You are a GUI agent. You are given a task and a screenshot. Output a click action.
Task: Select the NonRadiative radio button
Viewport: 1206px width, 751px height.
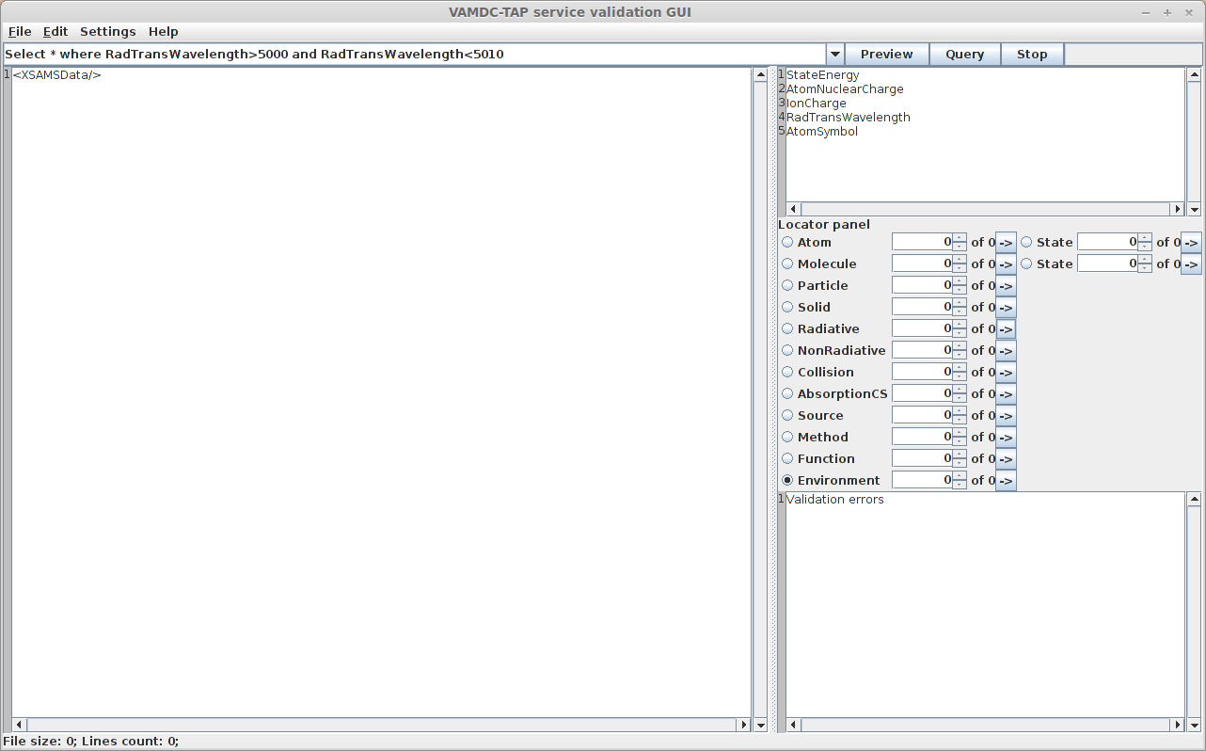pos(787,350)
